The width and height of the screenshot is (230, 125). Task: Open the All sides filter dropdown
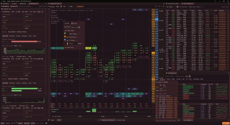(172, 7)
